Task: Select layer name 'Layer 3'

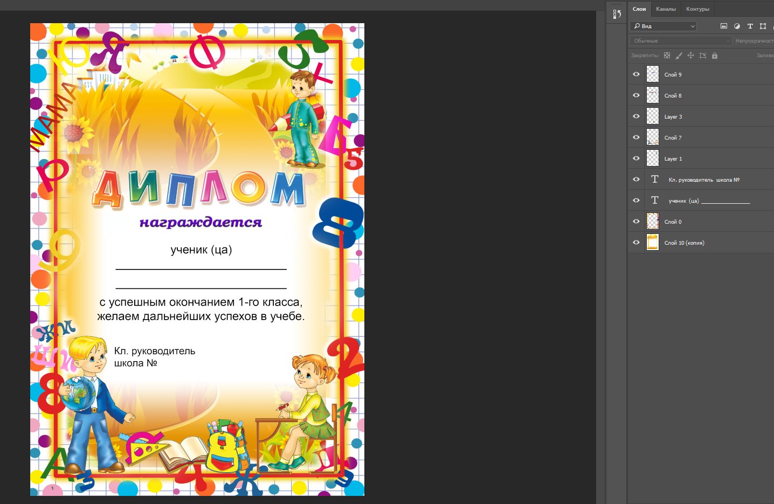Action: point(673,117)
